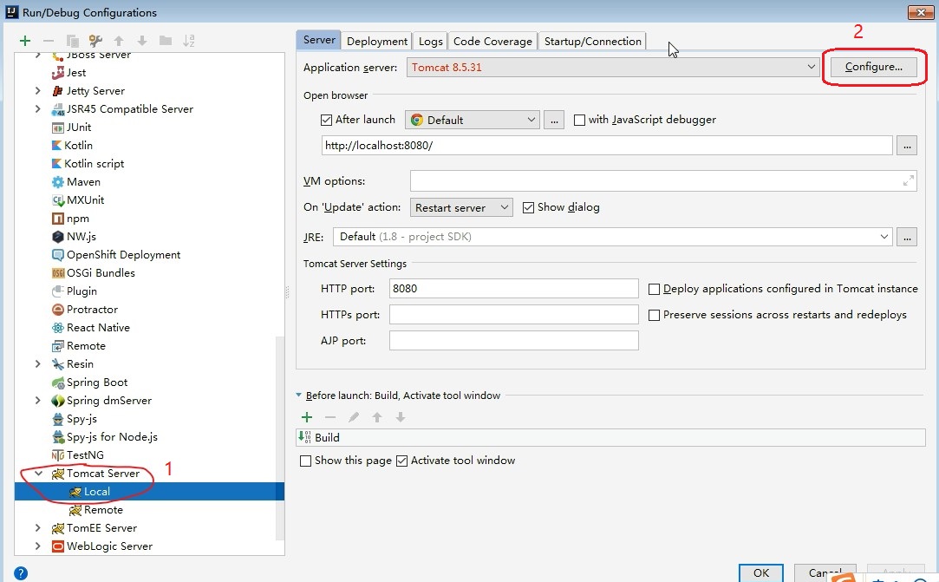Enable with JavaScript debugger checkbox
The height and width of the screenshot is (582, 939).
click(x=579, y=120)
